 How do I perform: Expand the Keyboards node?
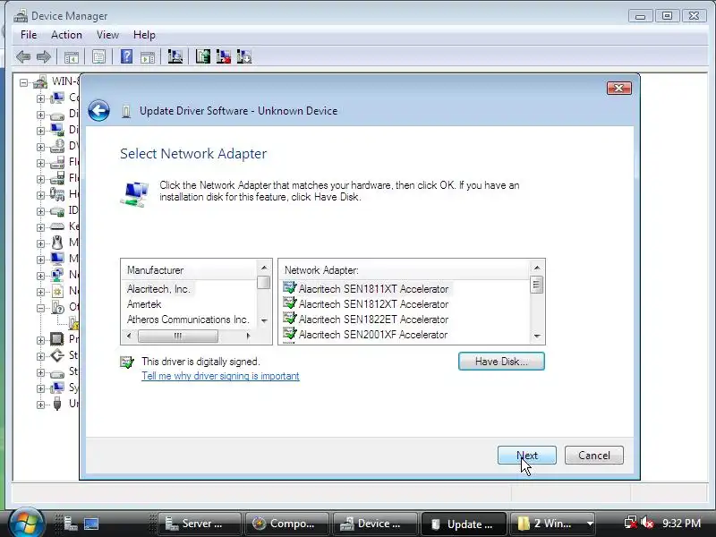(40, 227)
